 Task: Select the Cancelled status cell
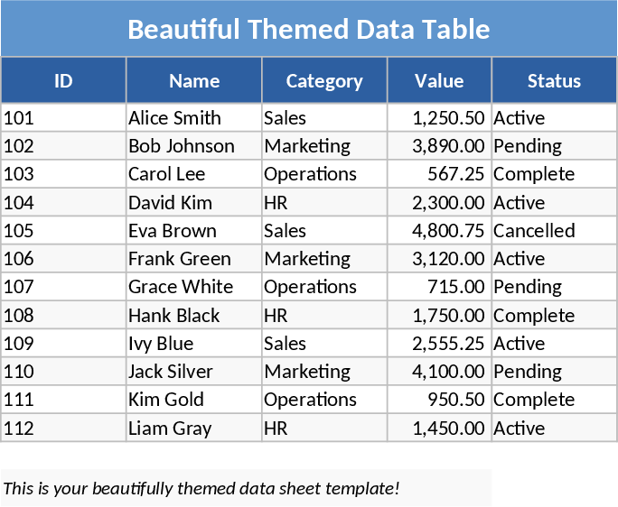click(x=553, y=230)
